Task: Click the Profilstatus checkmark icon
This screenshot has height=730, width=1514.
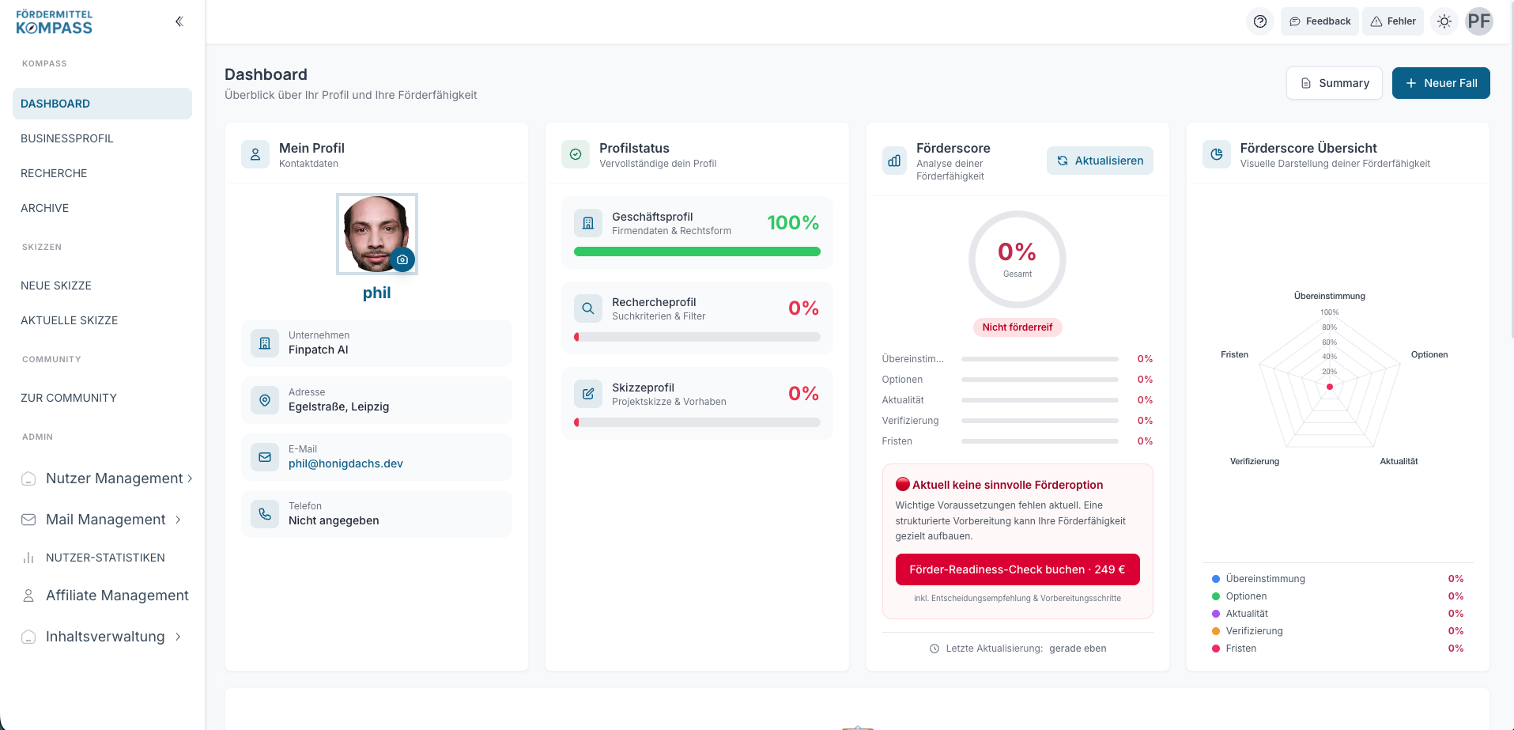Action: (x=576, y=155)
